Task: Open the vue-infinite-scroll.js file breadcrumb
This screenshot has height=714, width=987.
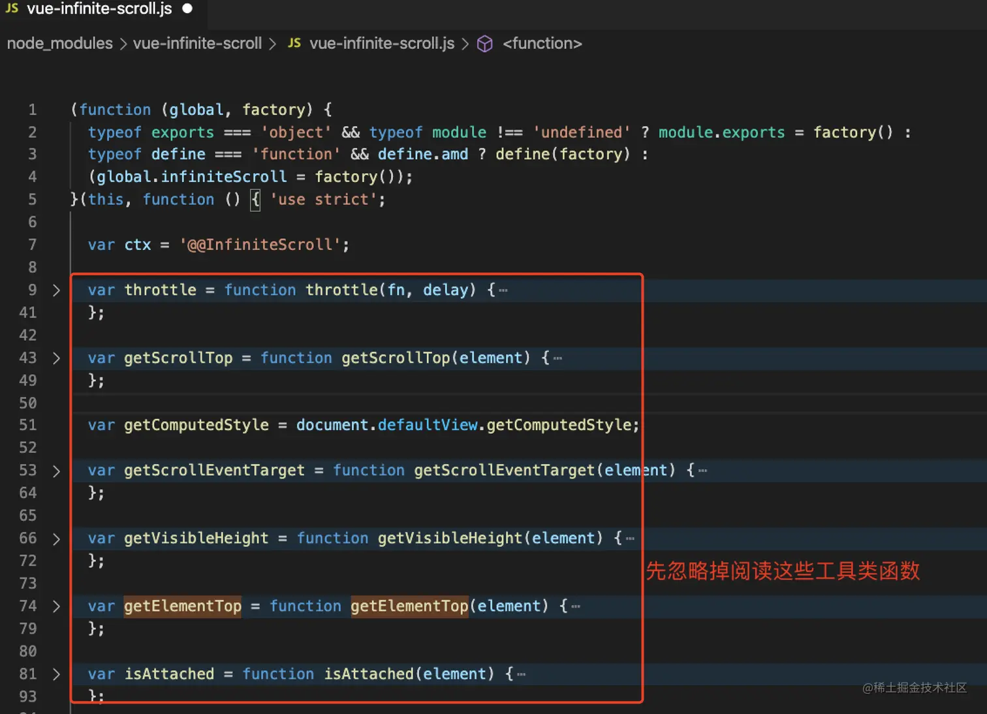Action: click(382, 44)
